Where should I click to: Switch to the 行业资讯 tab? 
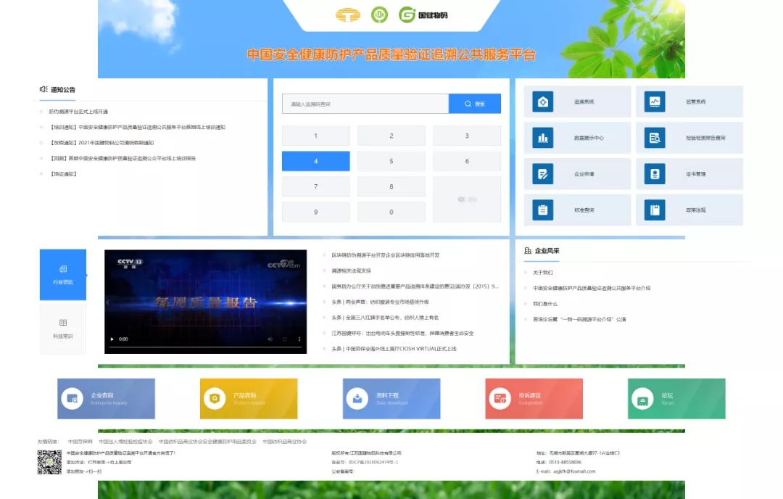[x=63, y=274]
